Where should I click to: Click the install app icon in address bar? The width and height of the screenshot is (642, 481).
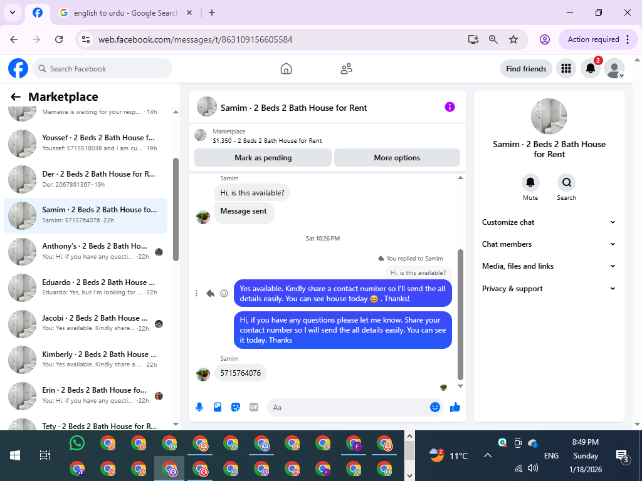(x=473, y=39)
